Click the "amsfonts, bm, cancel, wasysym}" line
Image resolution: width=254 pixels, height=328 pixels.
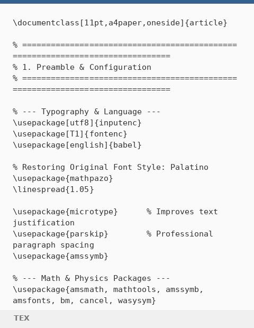84,300
